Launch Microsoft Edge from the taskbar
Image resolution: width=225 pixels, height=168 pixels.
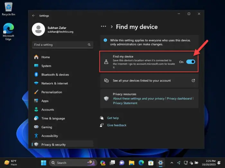pyautogui.click(x=141, y=163)
